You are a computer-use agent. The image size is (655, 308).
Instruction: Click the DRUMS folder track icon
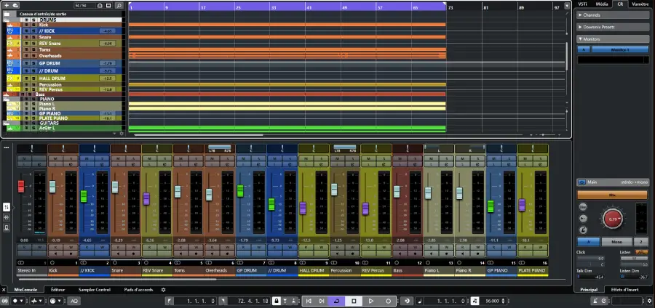(x=7, y=20)
